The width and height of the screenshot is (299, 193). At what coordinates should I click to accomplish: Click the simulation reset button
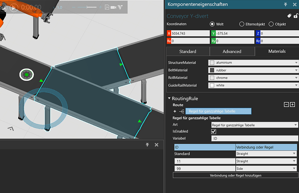3,8
